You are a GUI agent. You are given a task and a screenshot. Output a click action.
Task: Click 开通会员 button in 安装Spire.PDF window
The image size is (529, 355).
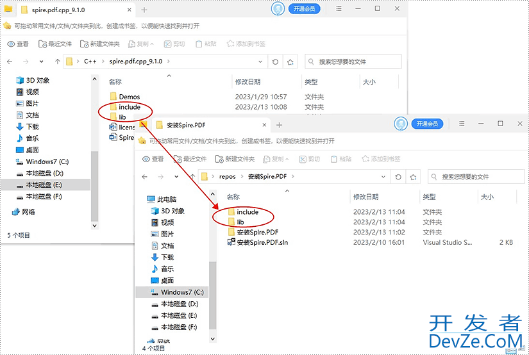pos(427,124)
